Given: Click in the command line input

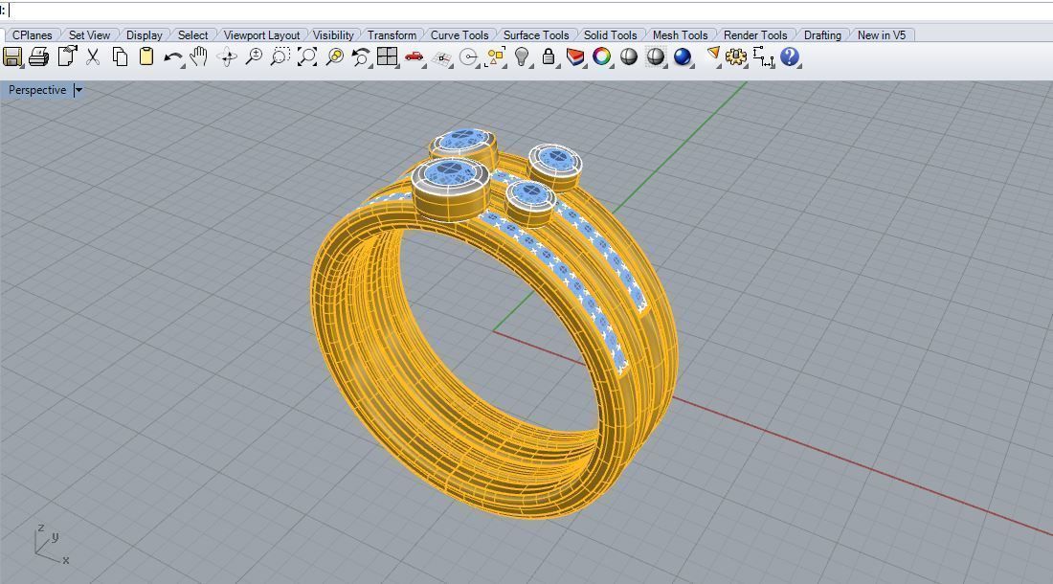Looking at the screenshot, I should (x=530, y=11).
